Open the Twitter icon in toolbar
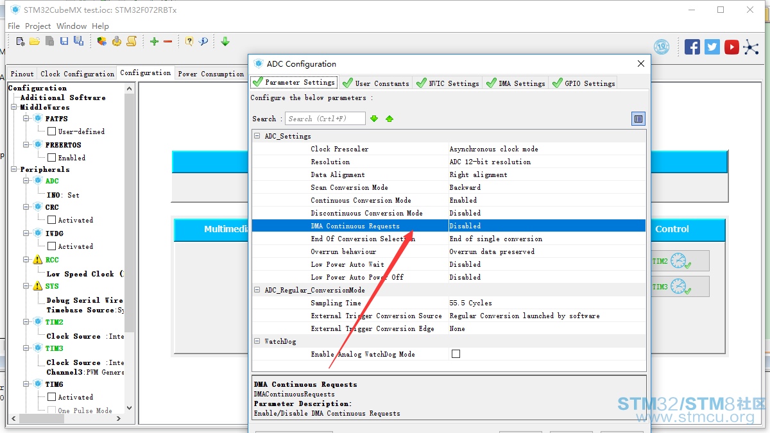770x433 pixels. (712, 47)
